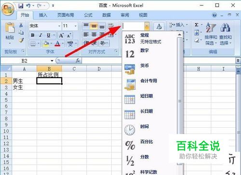Set bottom vertical alignment

[102, 26]
